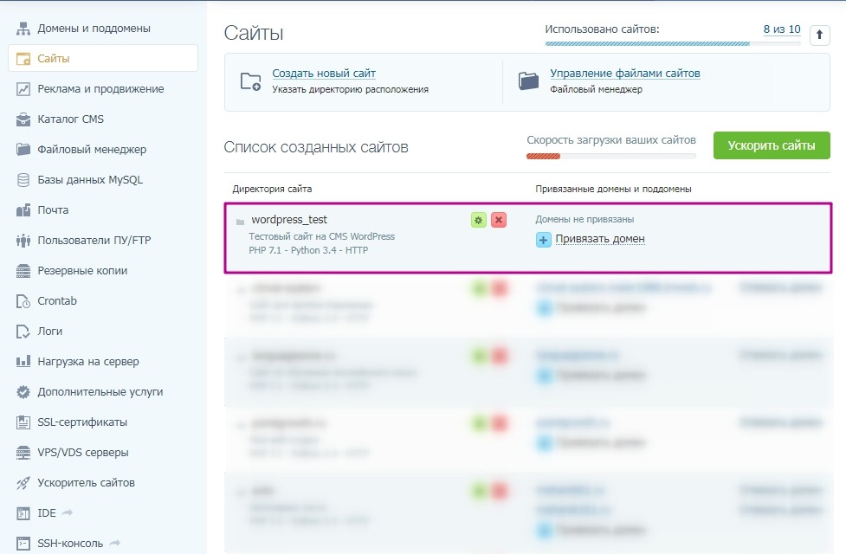Open the wordpress_test directory name
The height and width of the screenshot is (554, 846).
[x=289, y=220]
